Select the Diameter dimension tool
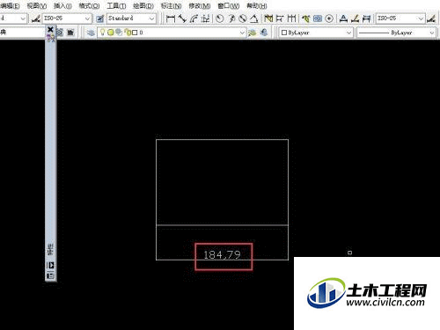This screenshot has width=440, height=330. (x=242, y=18)
